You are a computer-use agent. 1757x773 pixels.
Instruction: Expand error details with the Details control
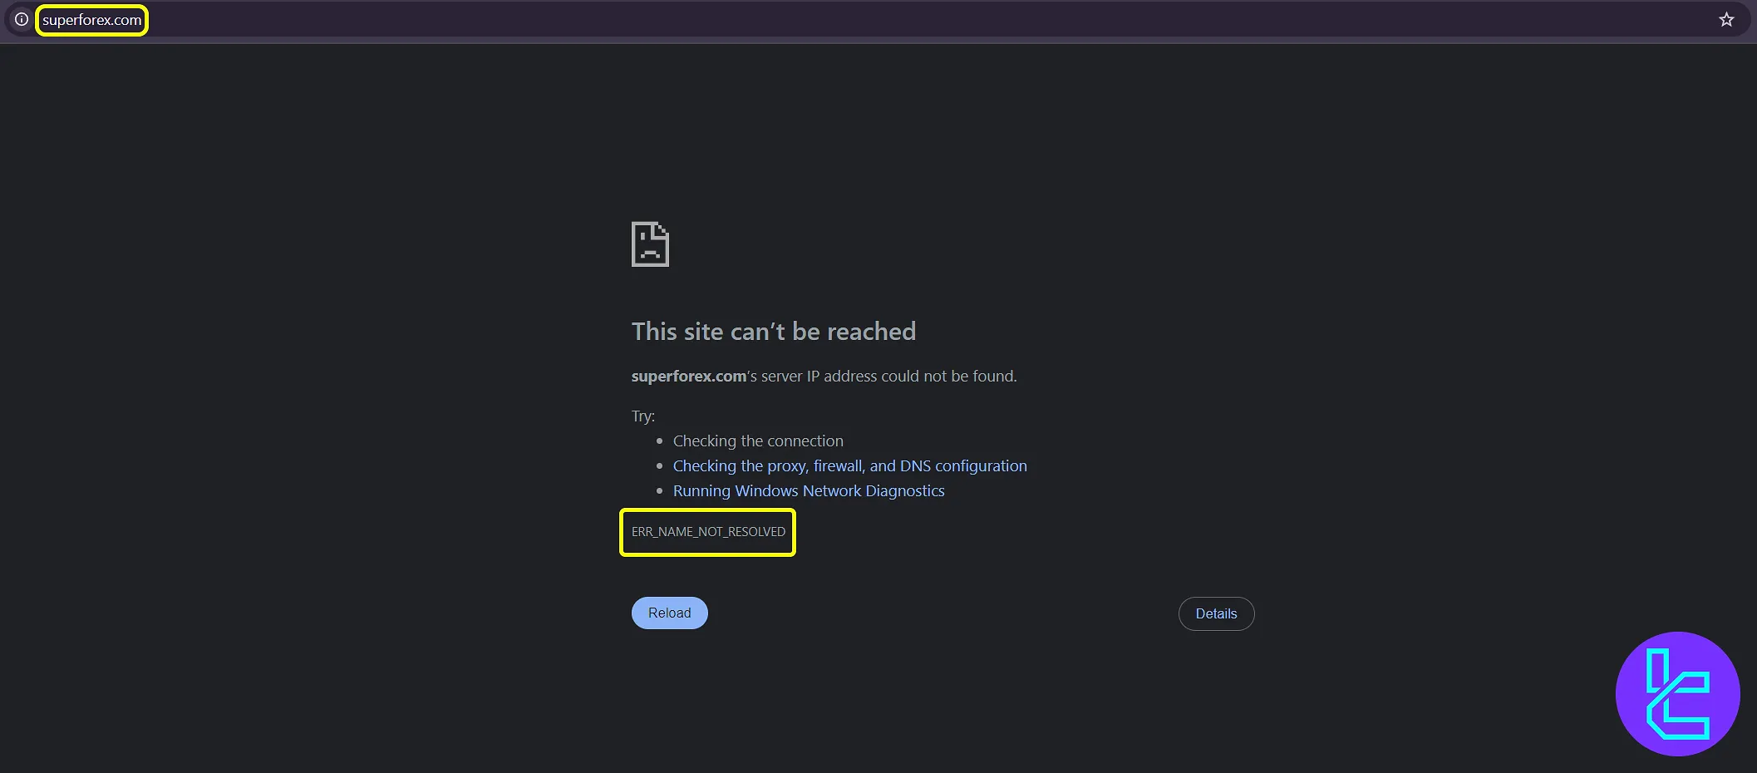(1216, 613)
